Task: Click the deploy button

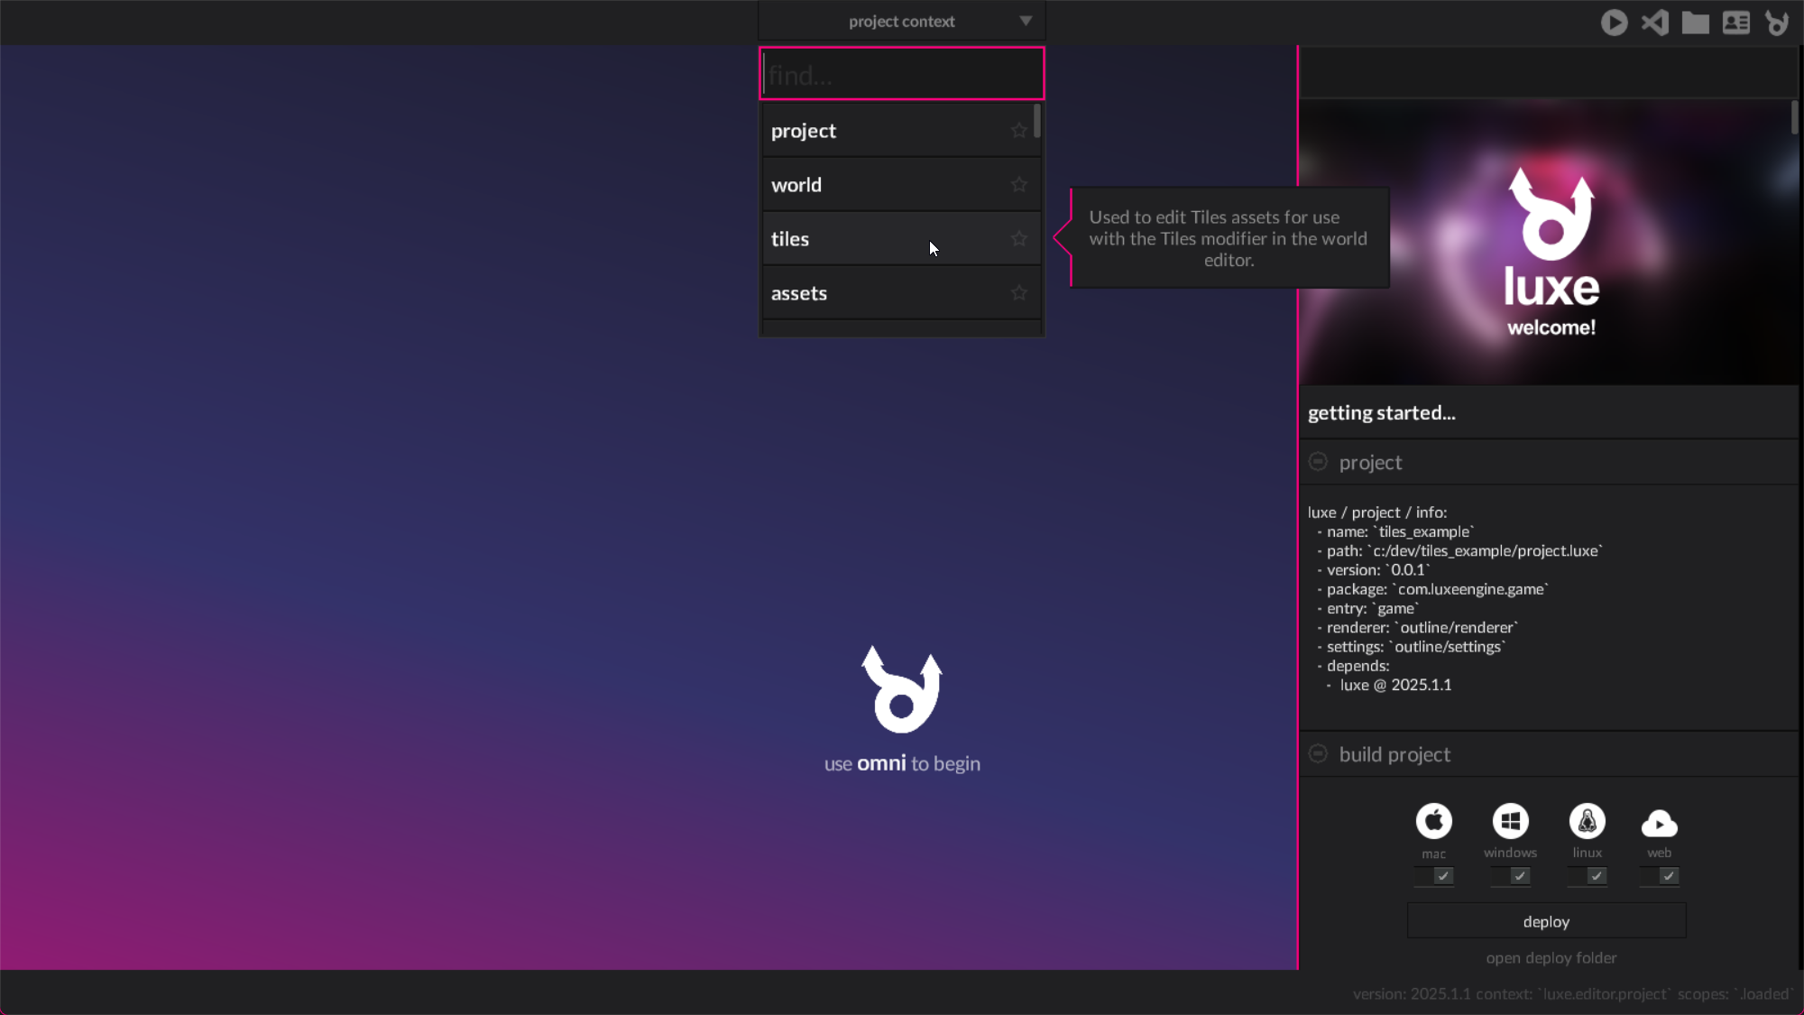Action: (x=1546, y=921)
